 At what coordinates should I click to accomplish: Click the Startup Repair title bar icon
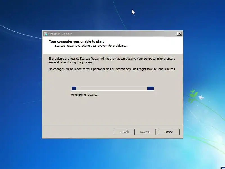click(46, 34)
